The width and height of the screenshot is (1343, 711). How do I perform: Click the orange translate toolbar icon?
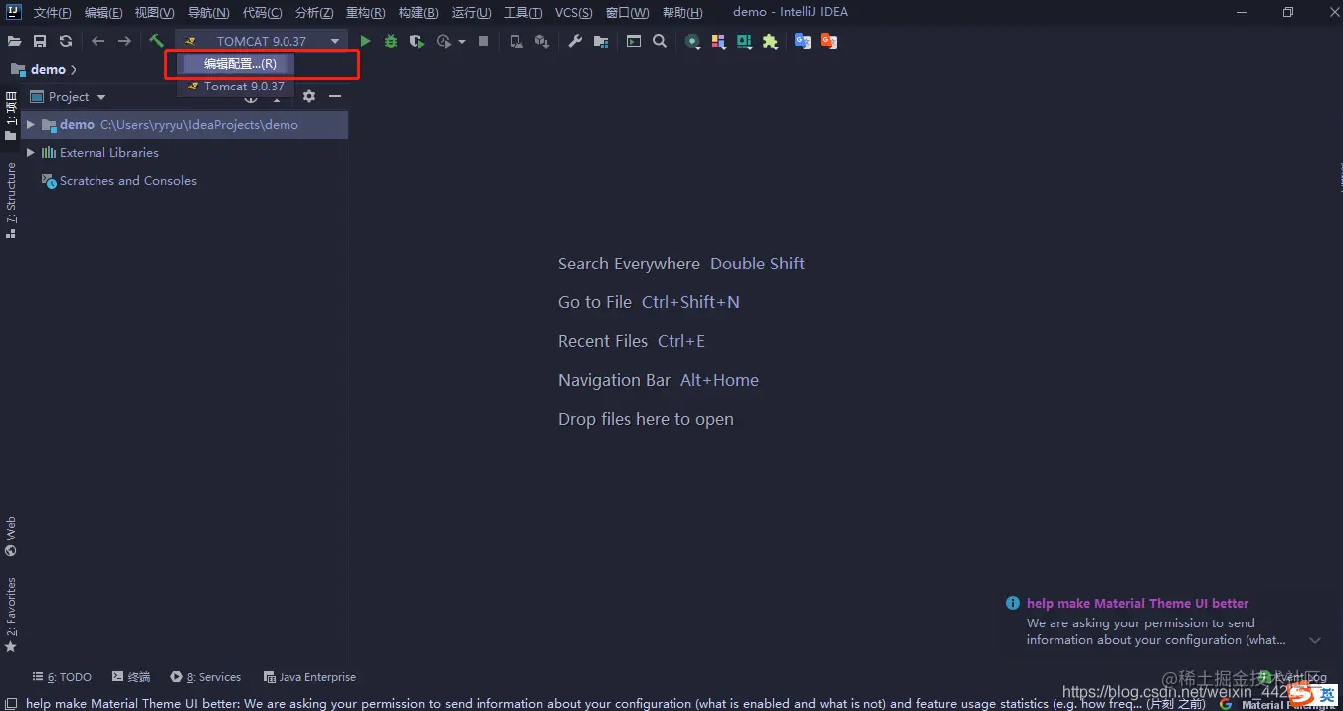tap(829, 41)
